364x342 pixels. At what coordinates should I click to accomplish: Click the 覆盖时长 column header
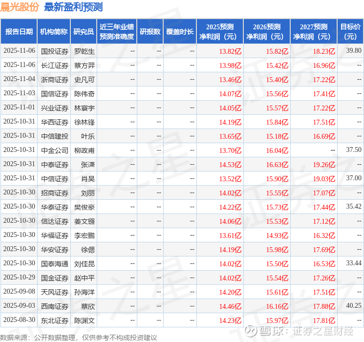[180, 31]
